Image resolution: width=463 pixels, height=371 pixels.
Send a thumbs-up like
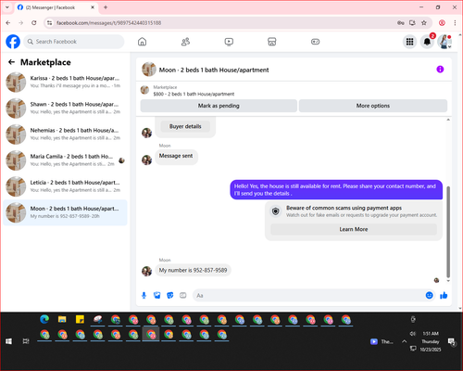coord(444,296)
